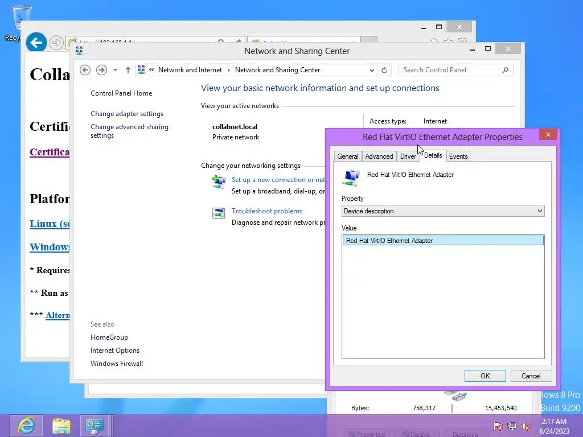The image size is (583, 437).
Task: Click the network adapter icon in properties dialog
Action: [351, 178]
